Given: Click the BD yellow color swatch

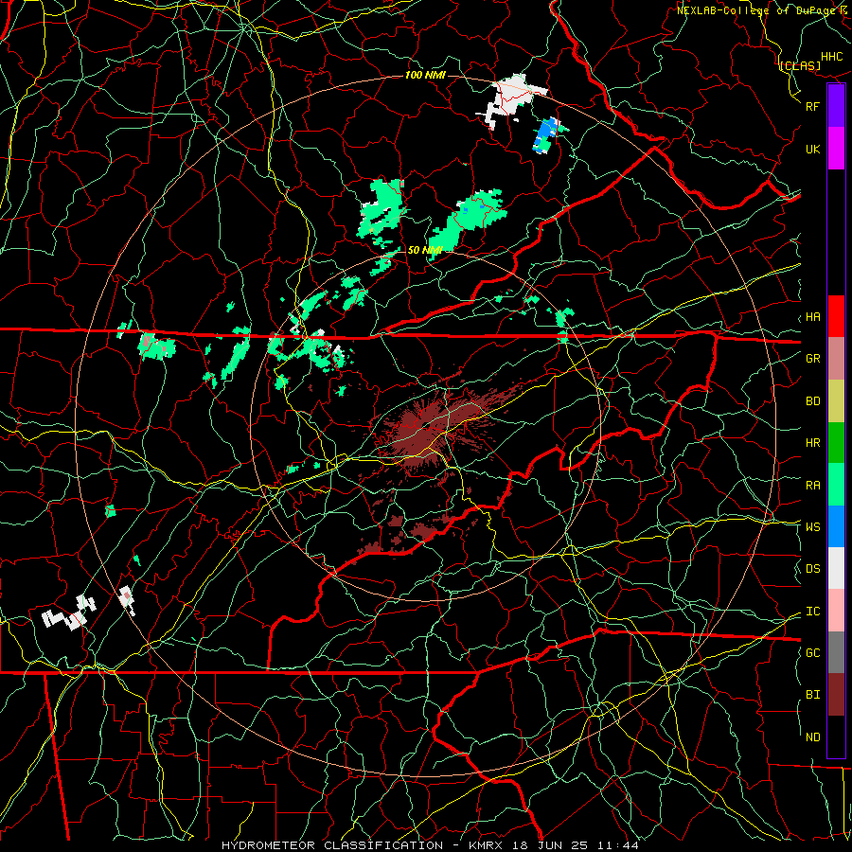Looking at the screenshot, I should pos(836,401).
